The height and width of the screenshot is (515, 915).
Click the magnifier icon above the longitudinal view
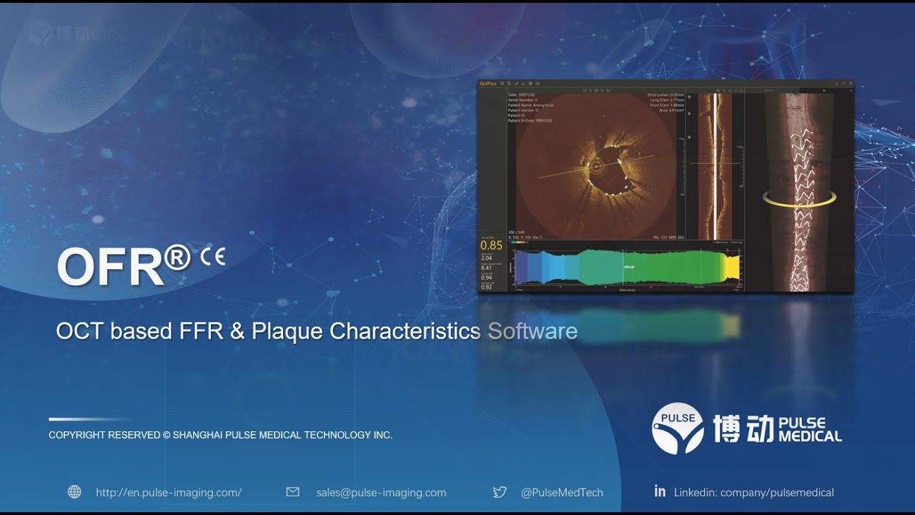[x=718, y=90]
